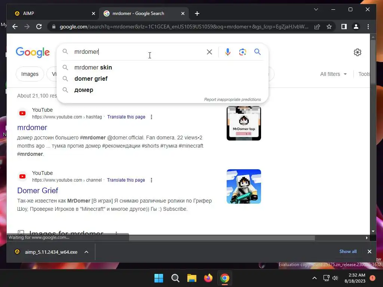Open the mrdomer result link
Viewport: 383px width, 287px height.
(32, 127)
